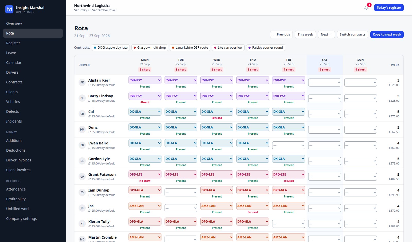Image resolution: width=412 pixels, height=242 pixels.
Task: Open Kieran Tully's Sunday empty shift dropdown
Action: 360,224
